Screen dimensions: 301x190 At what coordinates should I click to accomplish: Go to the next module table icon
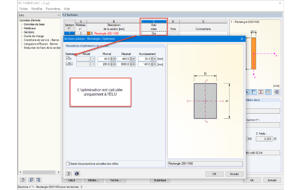click(x=38, y=180)
